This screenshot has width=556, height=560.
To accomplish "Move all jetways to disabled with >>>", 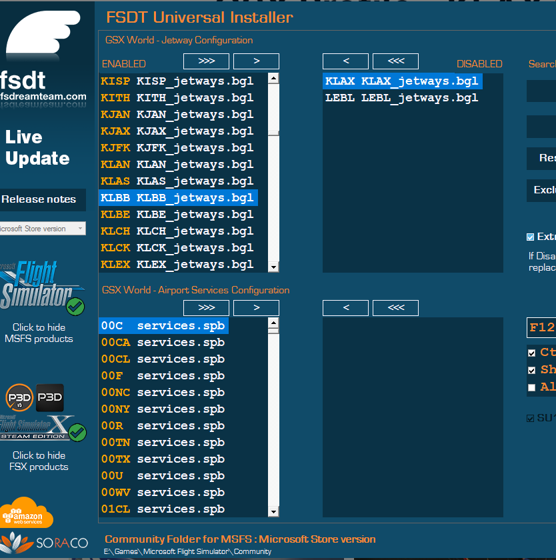I will [x=206, y=61].
